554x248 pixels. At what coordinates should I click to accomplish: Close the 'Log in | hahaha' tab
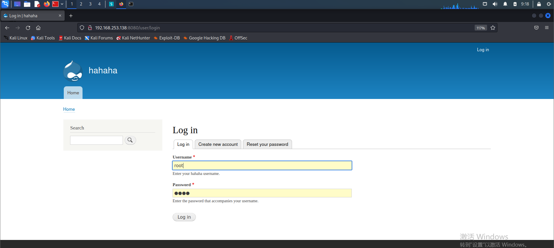60,16
